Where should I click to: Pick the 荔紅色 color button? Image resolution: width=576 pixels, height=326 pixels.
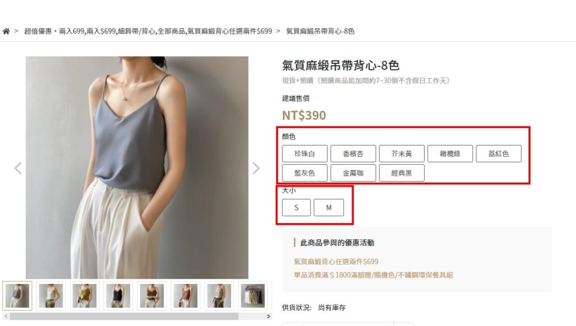pos(498,153)
